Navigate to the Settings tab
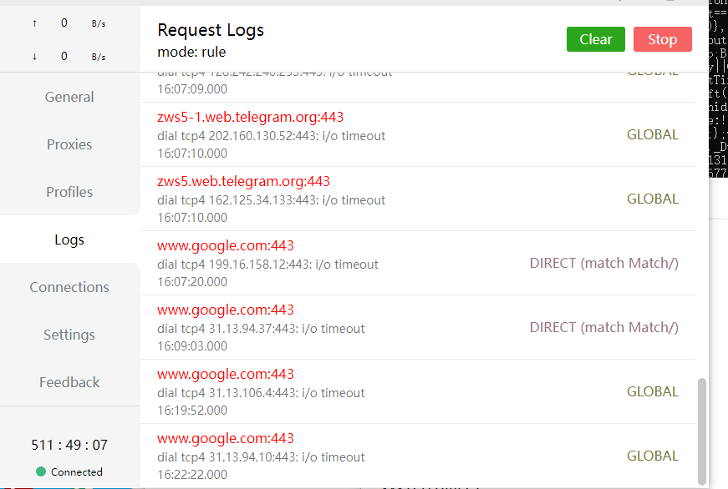The height and width of the screenshot is (489, 728). 69,335
